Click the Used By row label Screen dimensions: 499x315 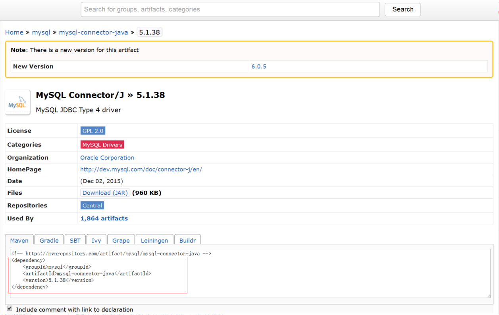coord(20,218)
